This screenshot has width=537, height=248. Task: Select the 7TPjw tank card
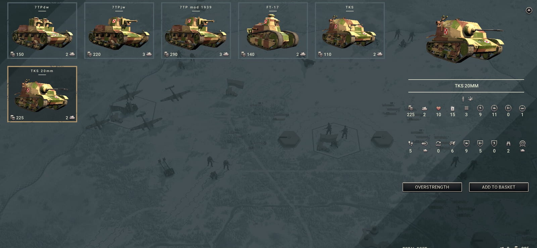point(119,30)
